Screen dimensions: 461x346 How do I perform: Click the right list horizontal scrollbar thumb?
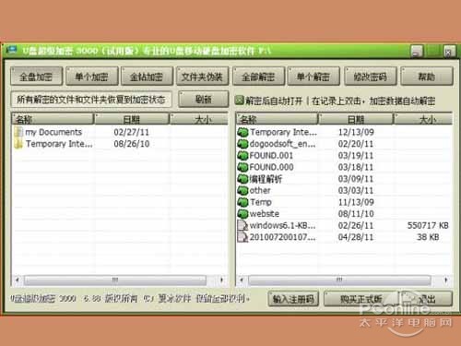pos(339,280)
